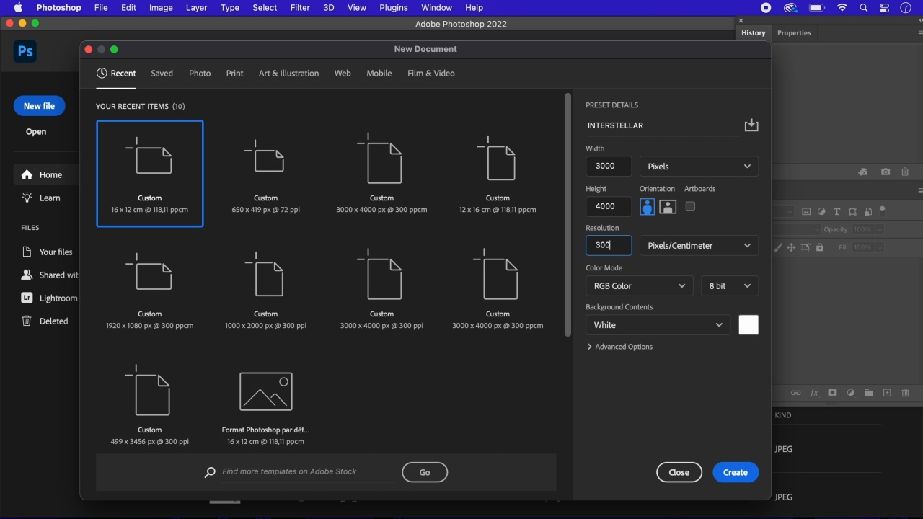Select the Format Photoshop par déf preset thumbnail
The width and height of the screenshot is (923, 519).
[x=265, y=392]
